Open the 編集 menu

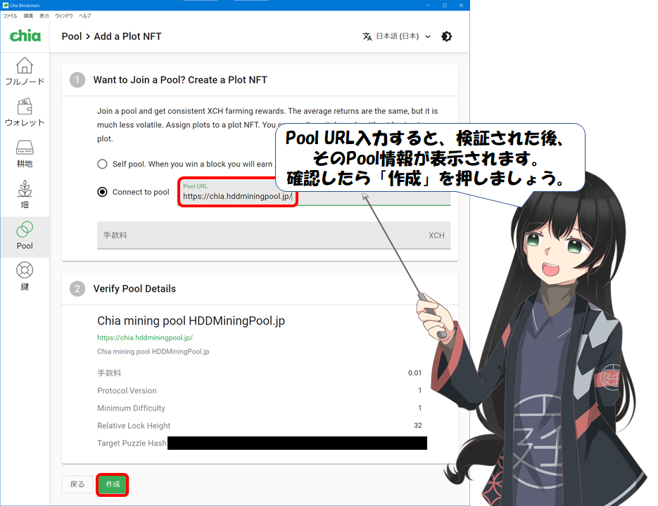(28, 16)
